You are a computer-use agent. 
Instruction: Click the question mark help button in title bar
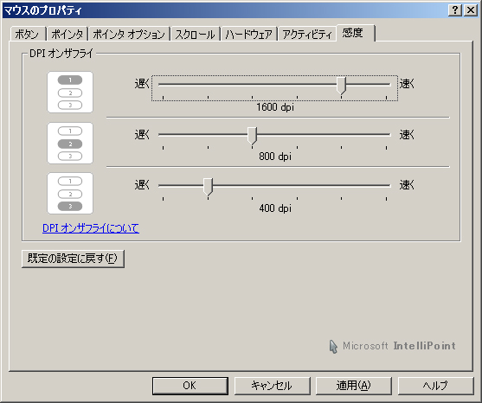pos(454,10)
